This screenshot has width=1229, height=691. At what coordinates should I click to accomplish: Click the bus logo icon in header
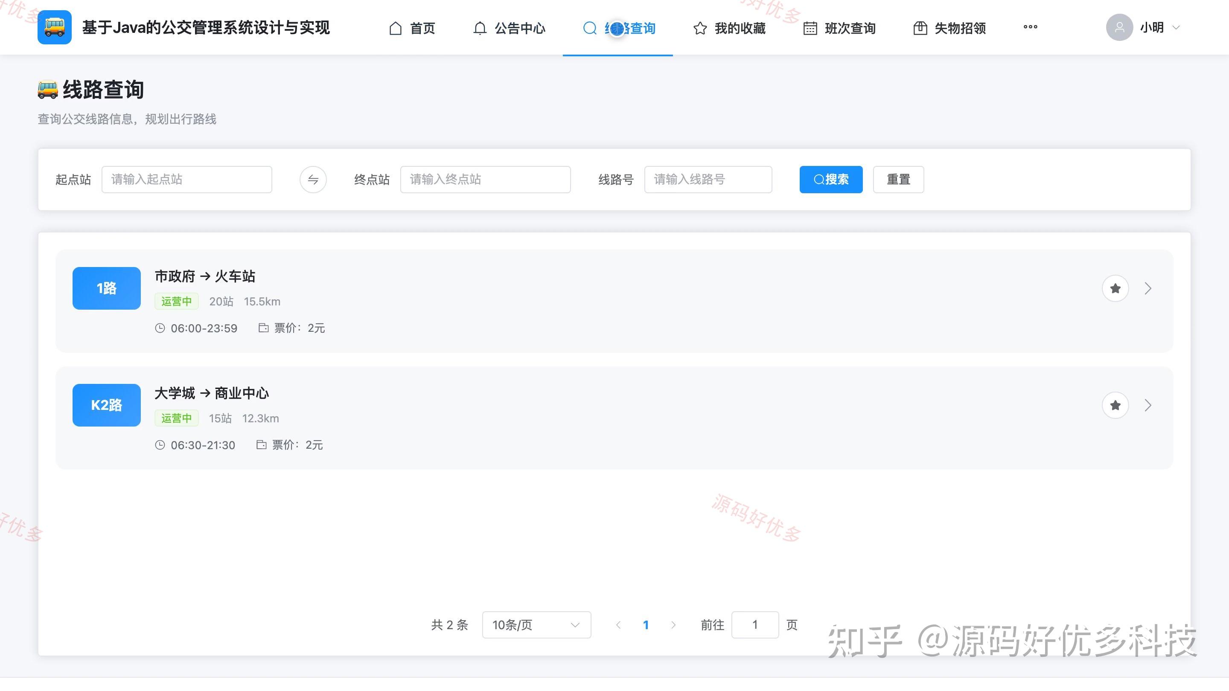[54, 27]
